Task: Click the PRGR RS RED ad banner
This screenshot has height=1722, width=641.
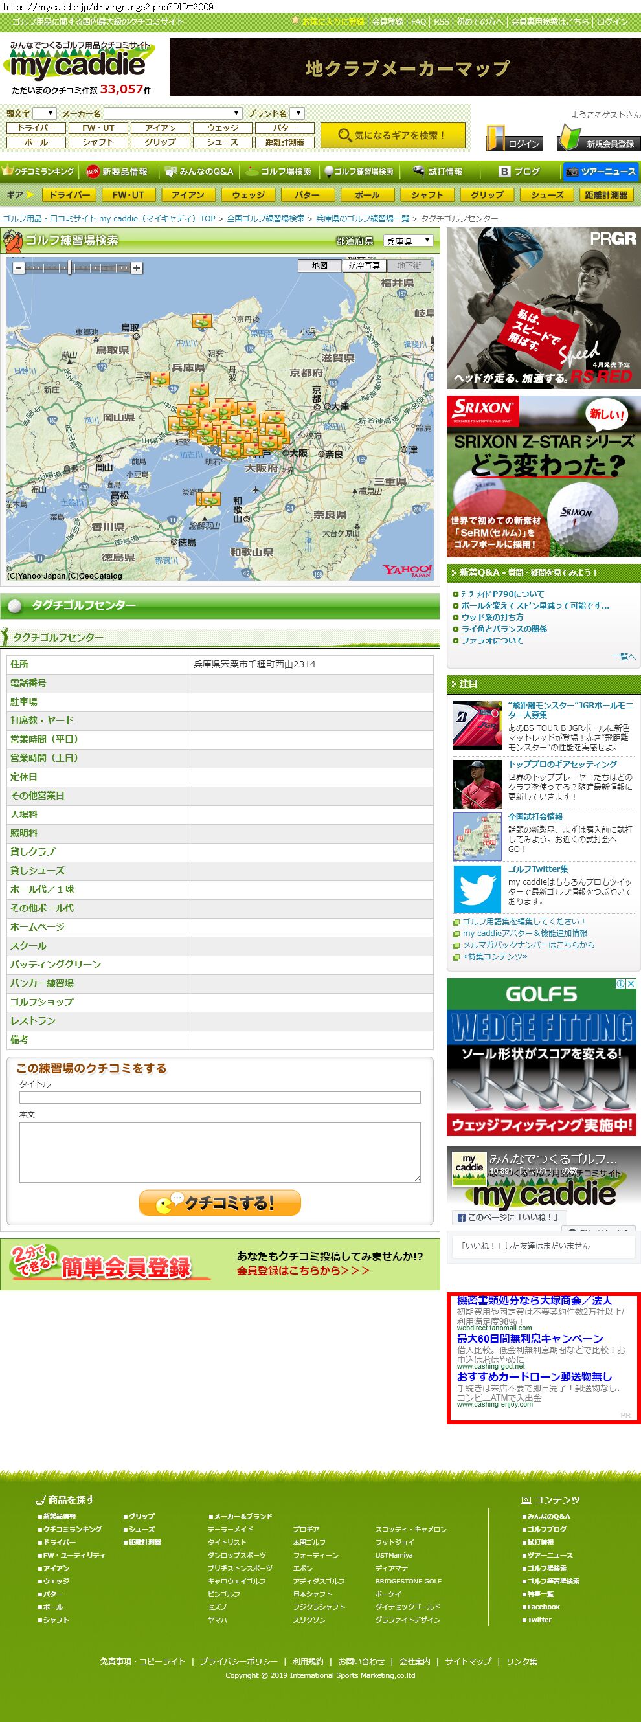Action: click(543, 308)
